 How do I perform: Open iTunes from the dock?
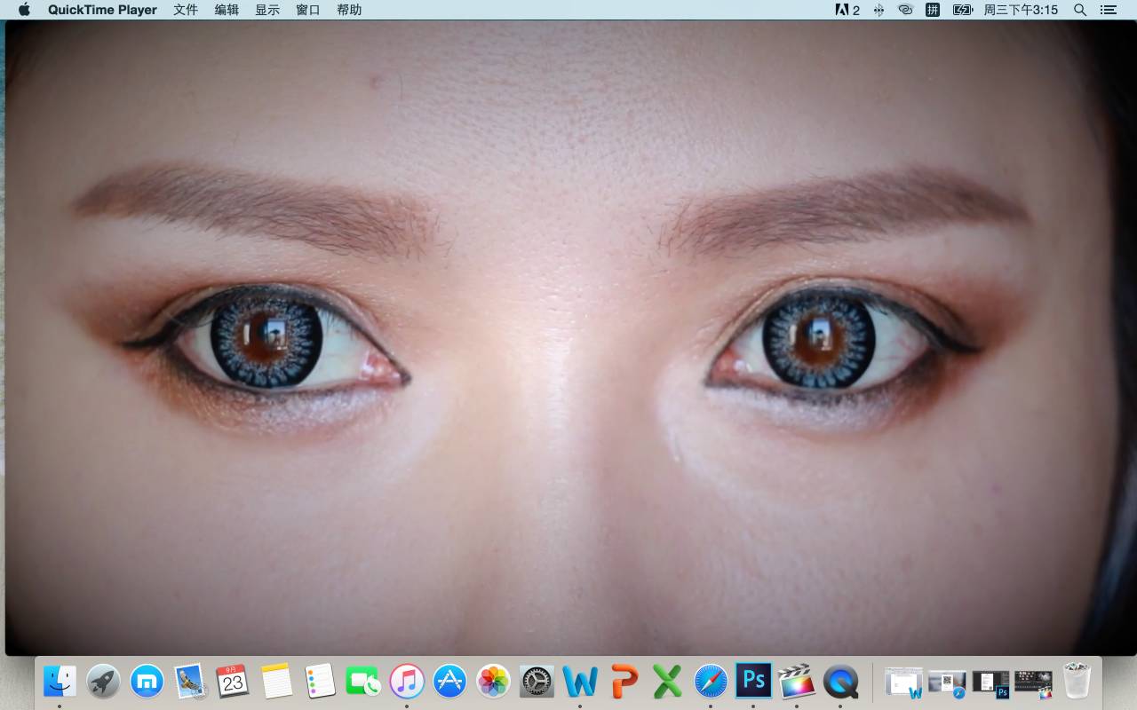(x=407, y=682)
